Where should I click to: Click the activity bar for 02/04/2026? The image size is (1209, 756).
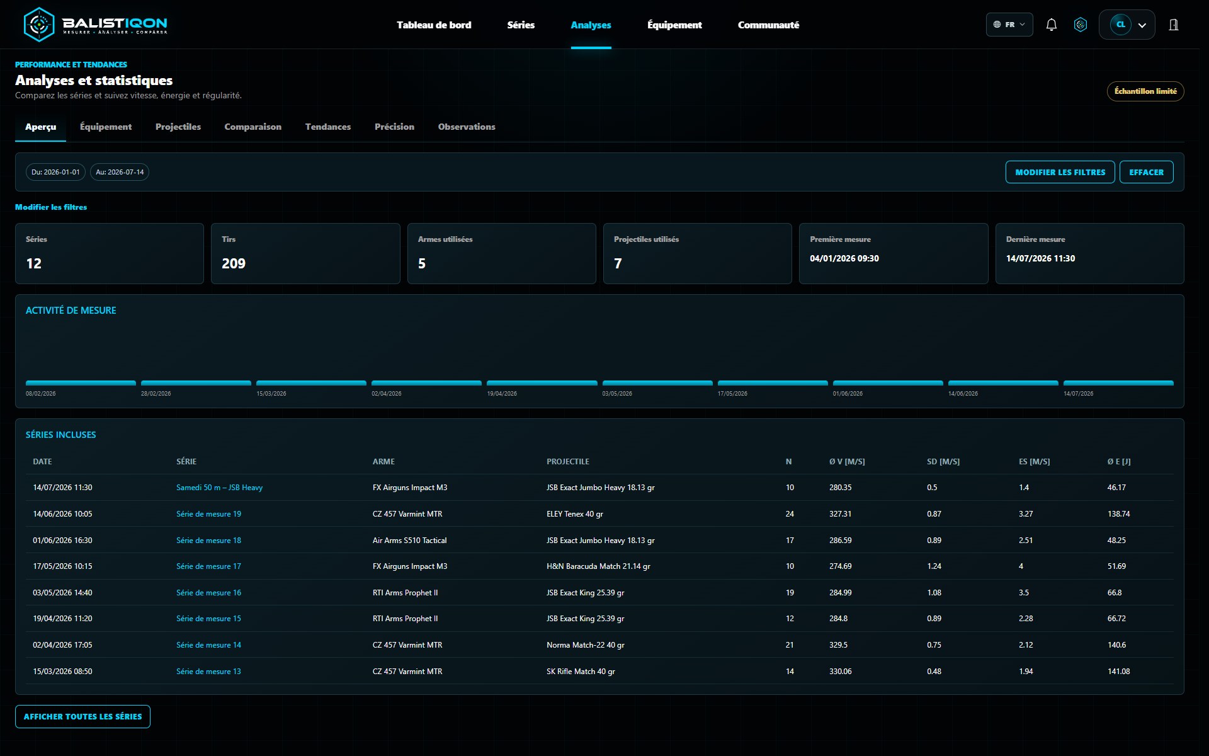426,383
